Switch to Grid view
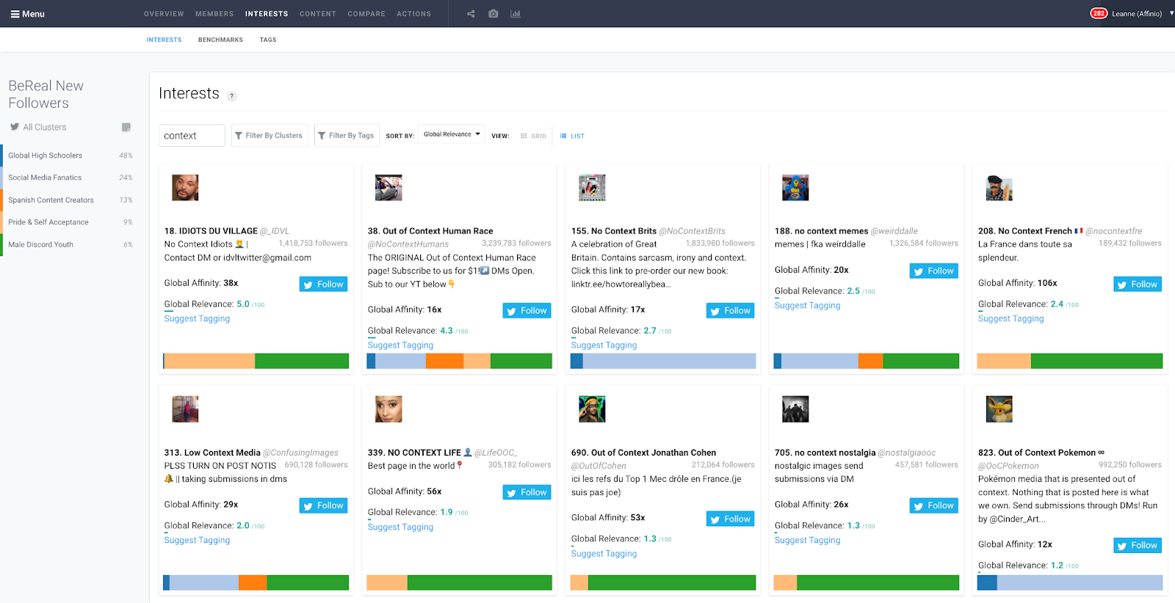This screenshot has width=1175, height=603. pos(533,136)
